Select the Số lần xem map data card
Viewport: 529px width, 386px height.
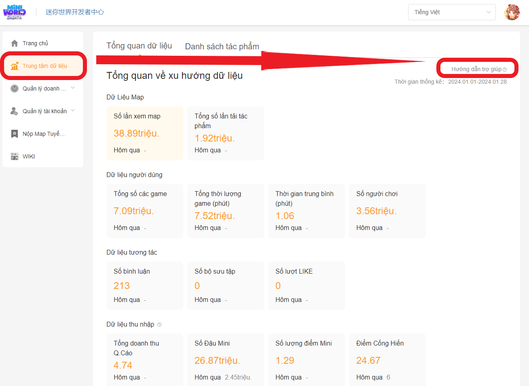click(144, 133)
